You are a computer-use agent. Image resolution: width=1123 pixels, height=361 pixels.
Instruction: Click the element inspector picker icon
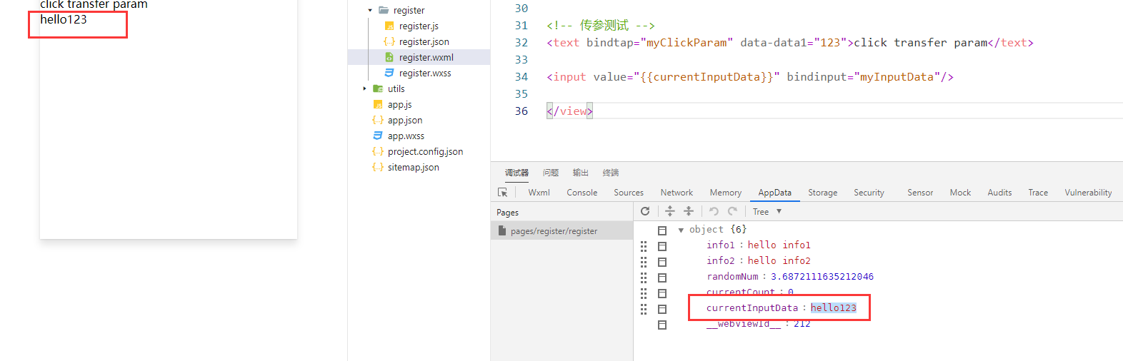point(503,193)
